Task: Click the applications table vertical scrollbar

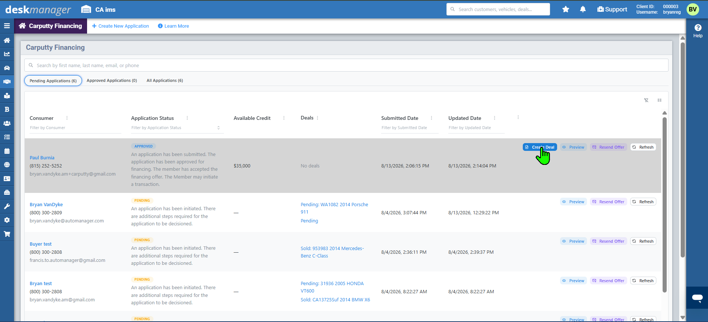Action: 664,205
